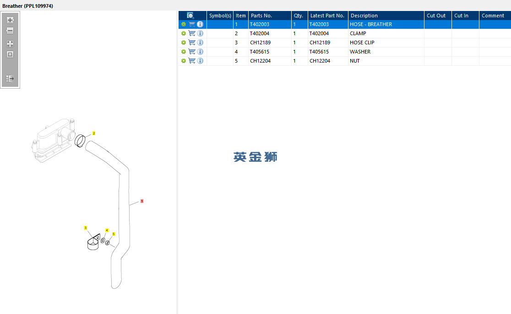Click gear icon for WASHER row
Viewport: 511px width, 314px height.
pos(184,52)
